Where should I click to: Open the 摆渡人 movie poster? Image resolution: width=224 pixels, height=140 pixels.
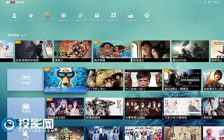[73, 51]
